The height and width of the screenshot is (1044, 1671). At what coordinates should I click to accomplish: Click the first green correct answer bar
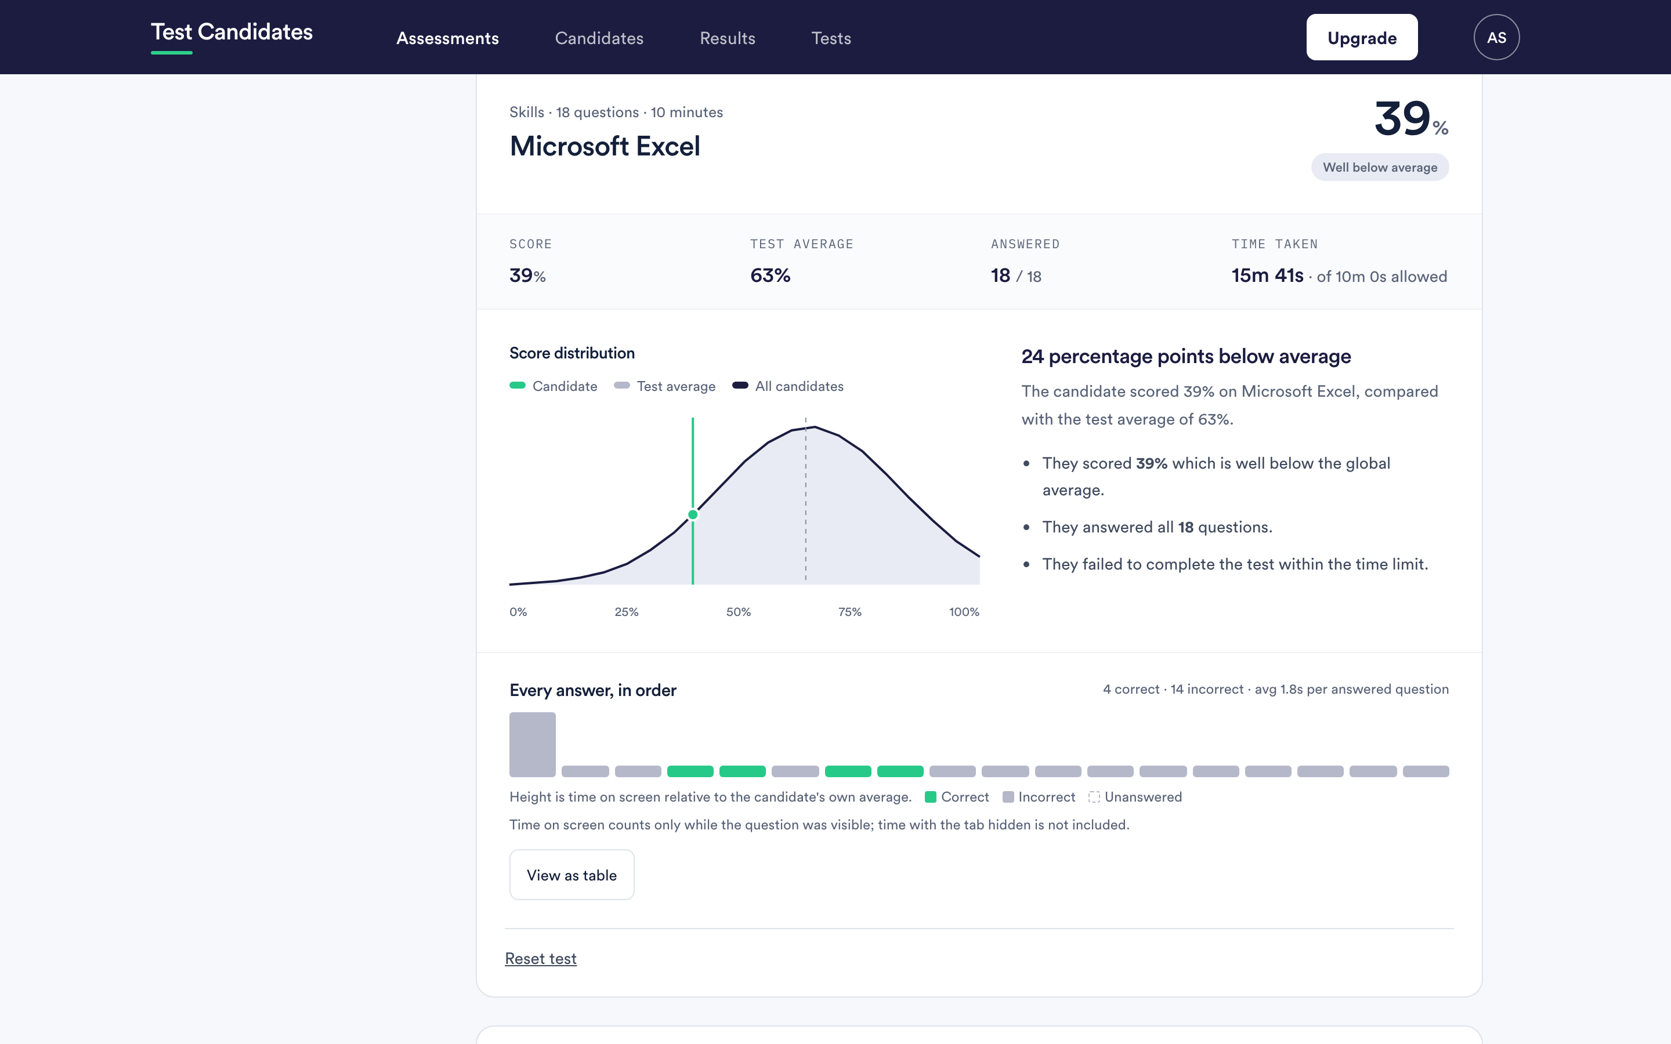pyautogui.click(x=690, y=771)
